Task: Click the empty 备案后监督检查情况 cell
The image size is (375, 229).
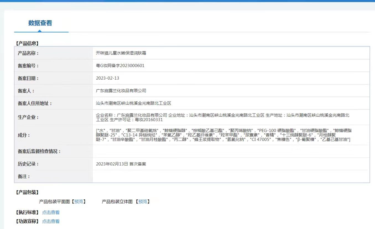Action: (194, 151)
